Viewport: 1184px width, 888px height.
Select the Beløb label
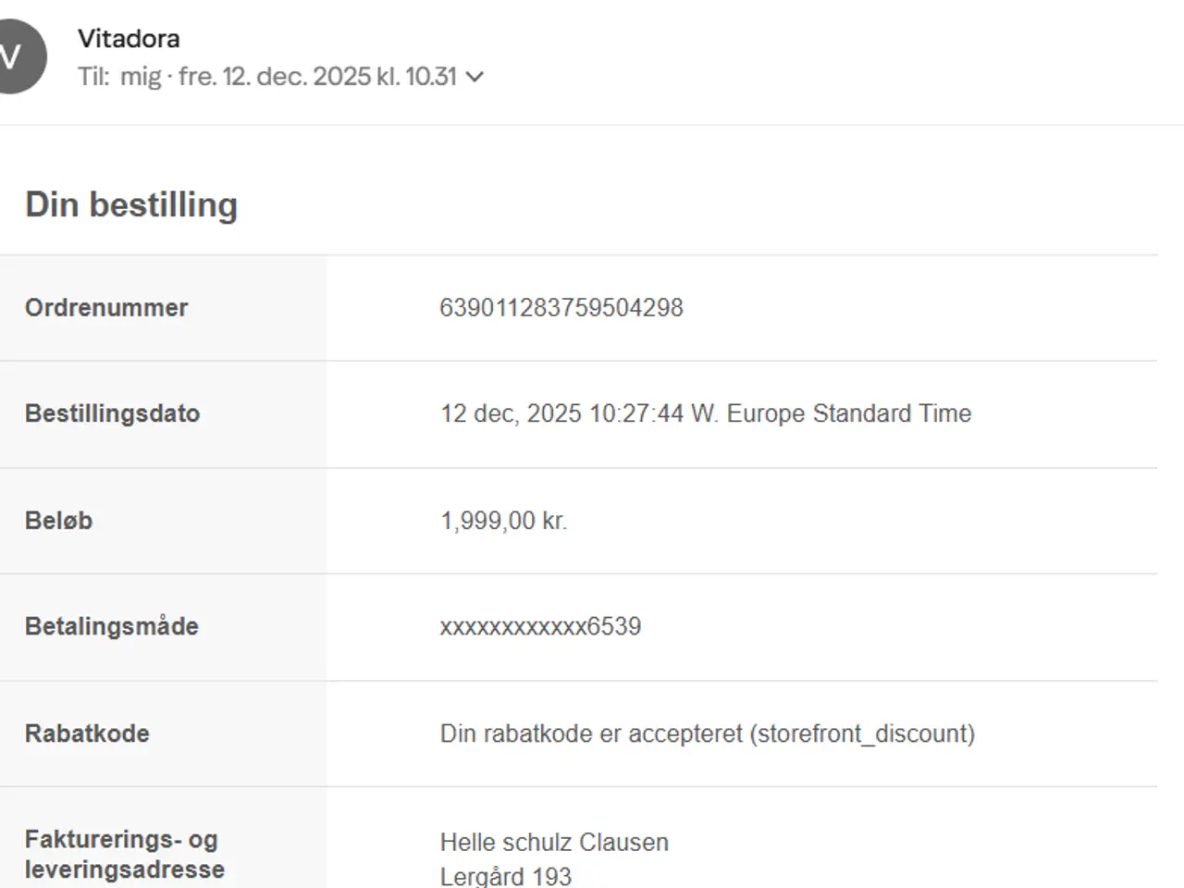[x=59, y=521]
